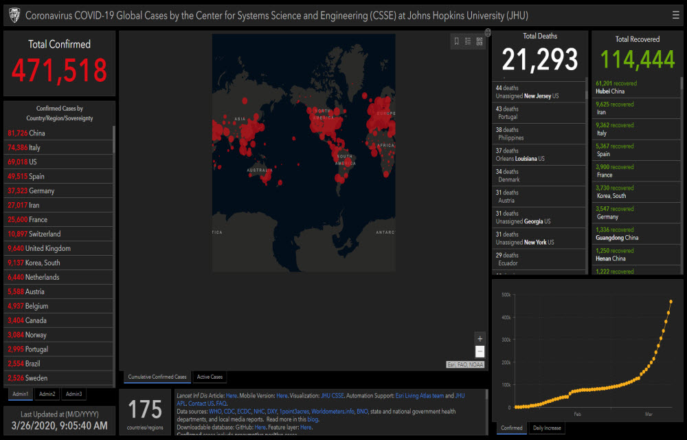Click the 29 deaths Ecuador entry

click(x=539, y=259)
